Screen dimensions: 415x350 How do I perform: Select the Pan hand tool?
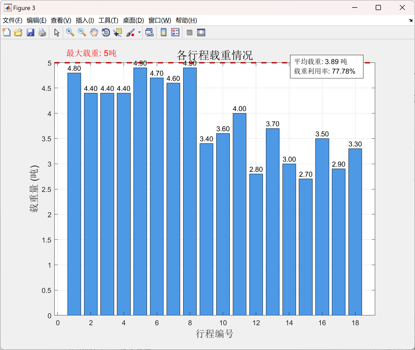94,32
